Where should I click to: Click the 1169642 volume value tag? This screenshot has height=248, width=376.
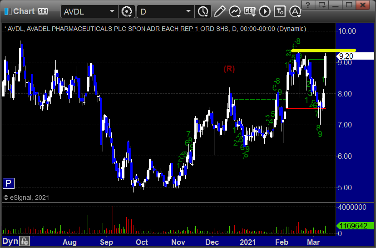(355, 226)
